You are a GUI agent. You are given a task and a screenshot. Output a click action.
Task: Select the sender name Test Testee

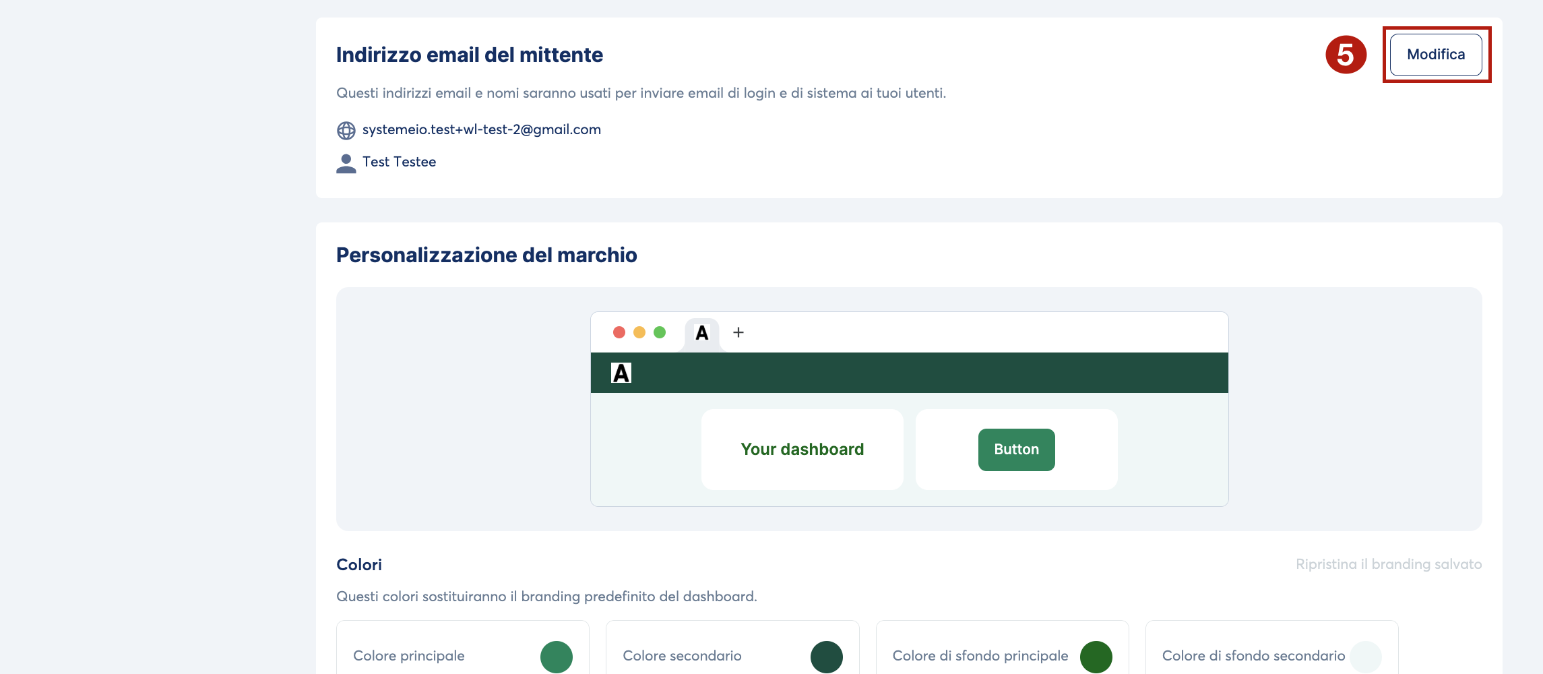399,162
